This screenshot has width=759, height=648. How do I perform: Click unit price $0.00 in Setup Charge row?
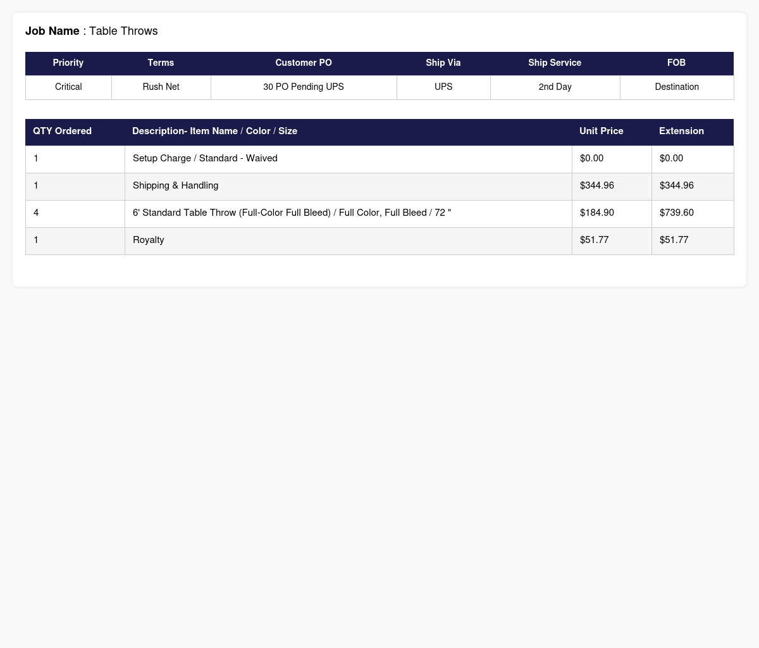(x=612, y=159)
